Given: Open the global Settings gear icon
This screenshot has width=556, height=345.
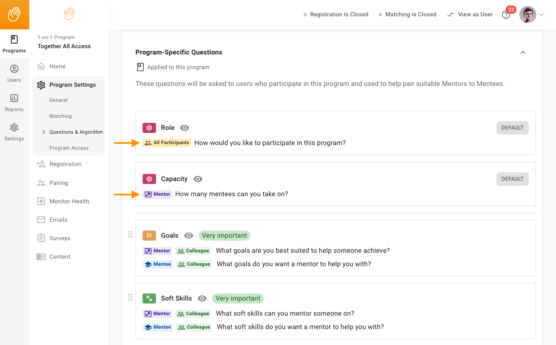Looking at the screenshot, I should [x=14, y=127].
